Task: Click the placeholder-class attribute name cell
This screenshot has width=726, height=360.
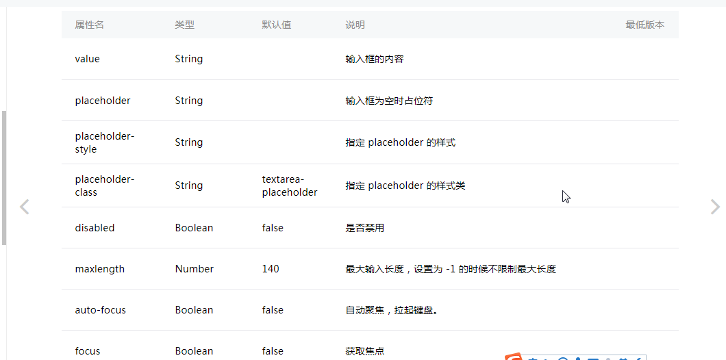Action: click(105, 185)
